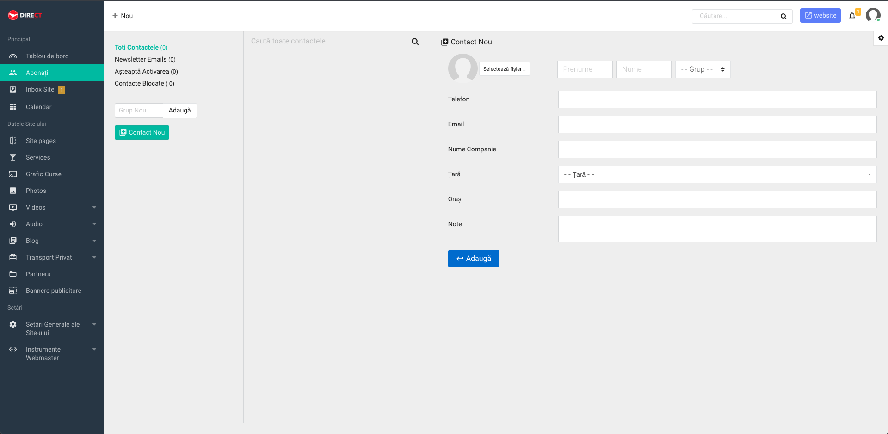Click the contacts search magnifier icon
The image size is (888, 434).
coord(415,42)
